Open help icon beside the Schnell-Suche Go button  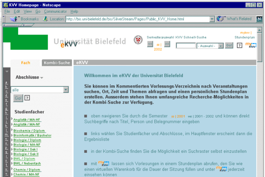(x=239, y=46)
